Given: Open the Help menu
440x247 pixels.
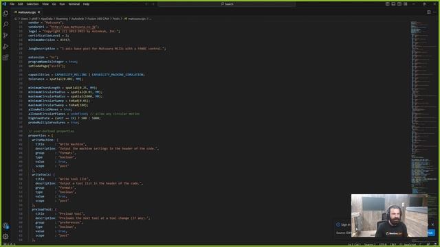Looking at the screenshot, I should click(x=86, y=4).
